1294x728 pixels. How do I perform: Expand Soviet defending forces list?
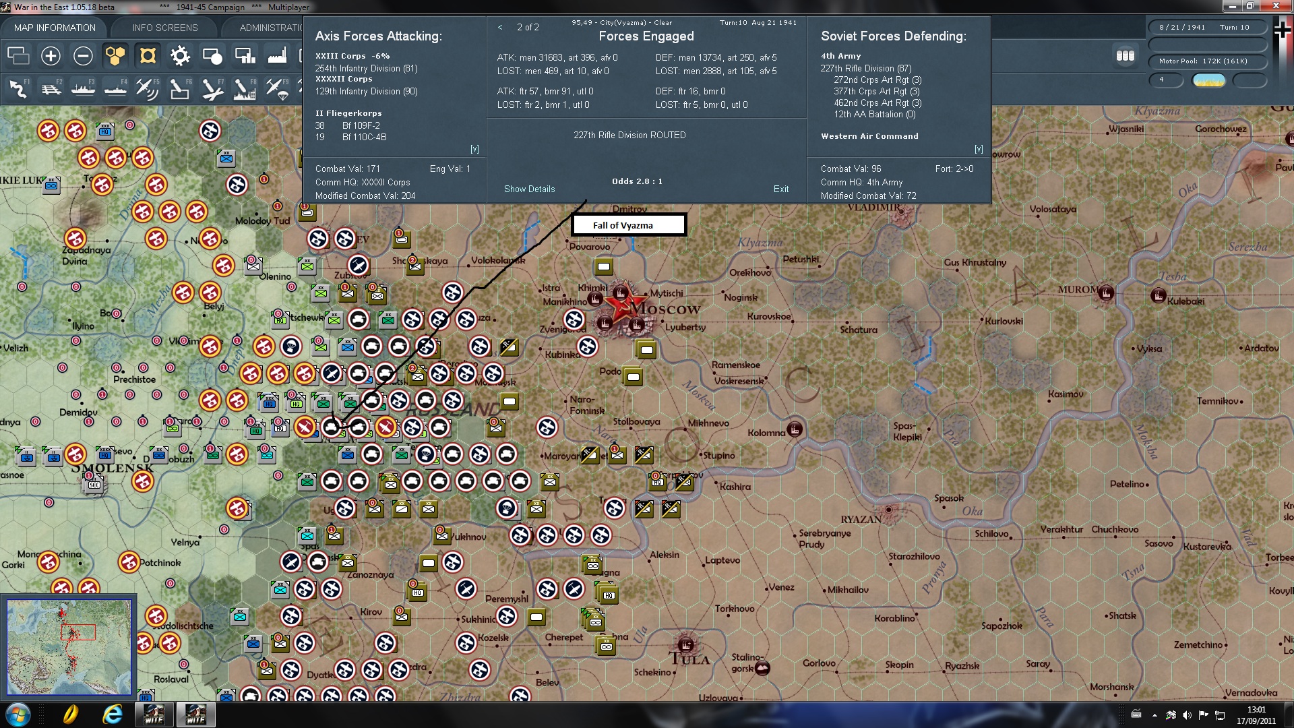(x=979, y=149)
